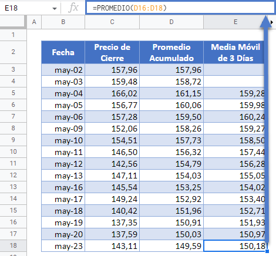Click the Promedio Acumulado header cell
This screenshot has width=276, height=256.
[171, 52]
